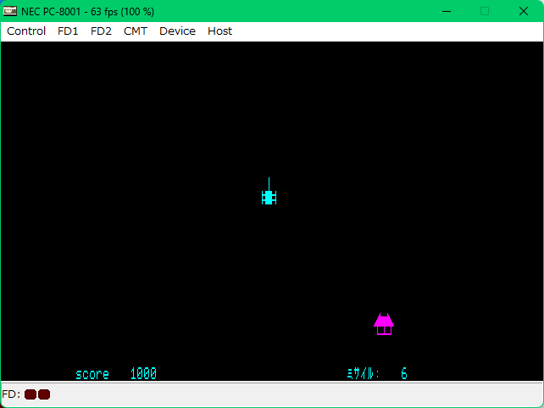Open the Device menu
The image size is (544, 408).
tap(177, 31)
